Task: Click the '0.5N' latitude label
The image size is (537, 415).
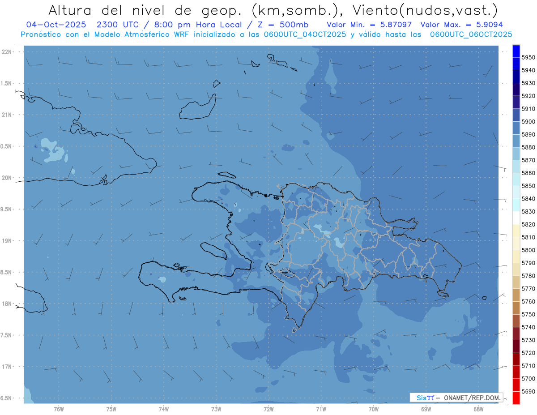Action: pyautogui.click(x=6, y=146)
